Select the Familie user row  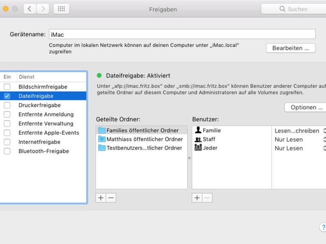(232, 130)
